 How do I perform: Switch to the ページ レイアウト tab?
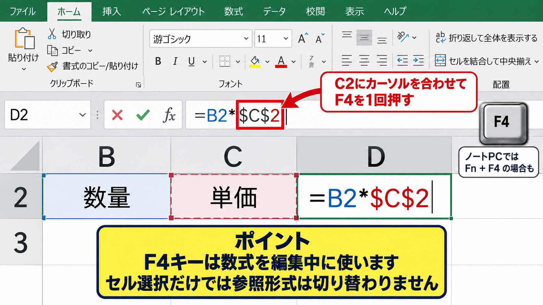173,11
